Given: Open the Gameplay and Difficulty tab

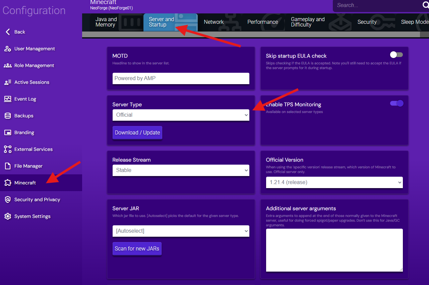Looking at the screenshot, I should tap(307, 22).
